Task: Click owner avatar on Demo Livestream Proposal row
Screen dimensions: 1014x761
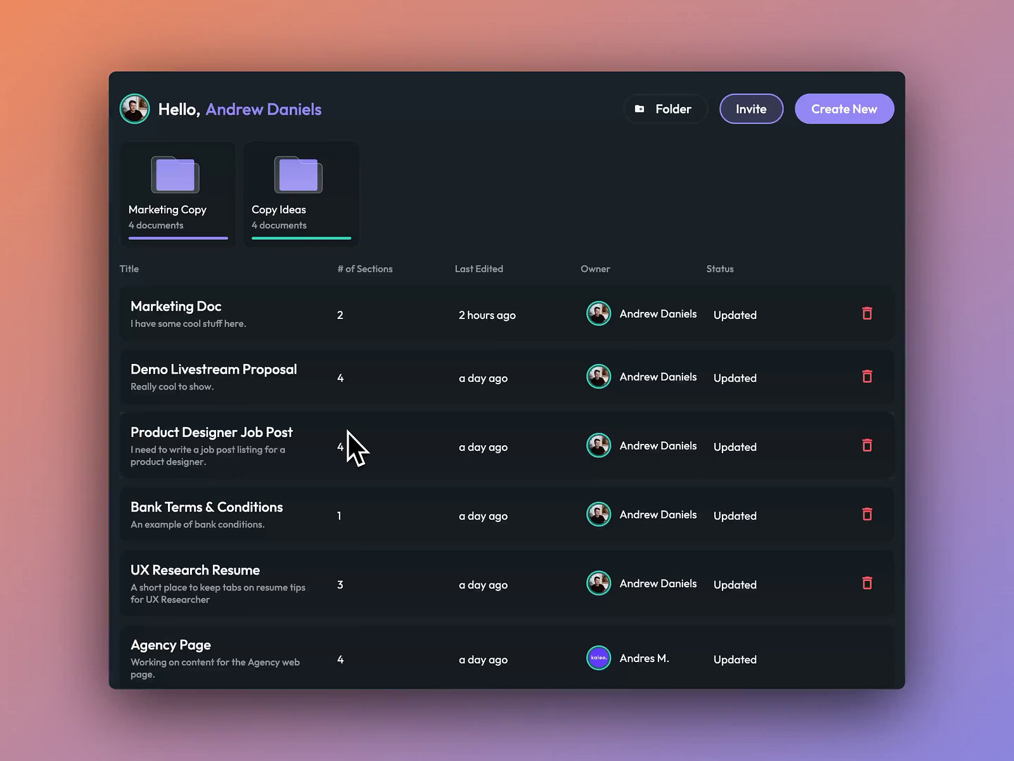Action: [598, 376]
